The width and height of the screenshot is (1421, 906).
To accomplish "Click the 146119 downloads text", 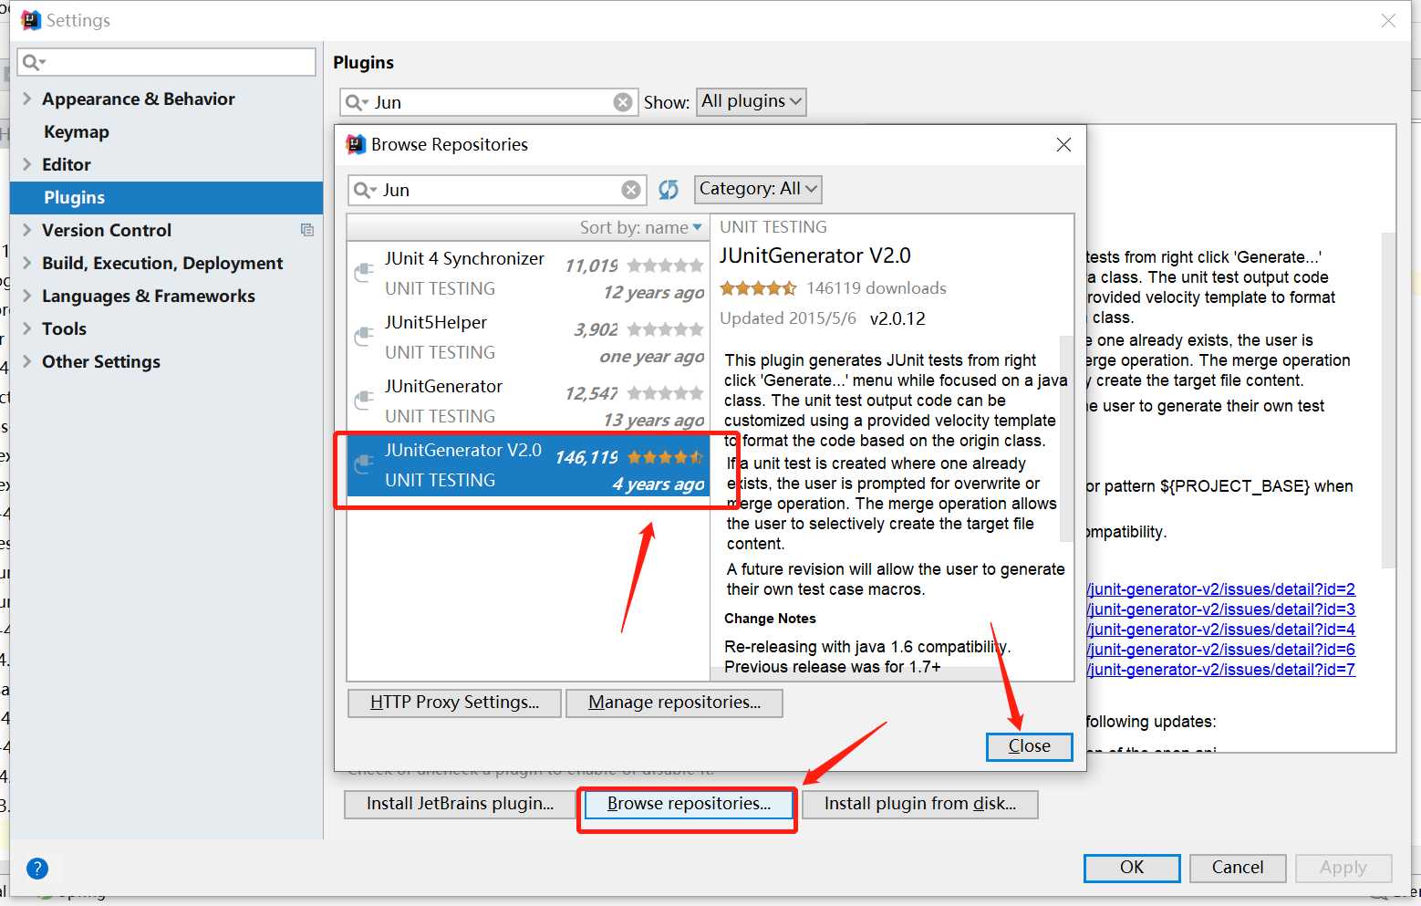I will click(876, 288).
